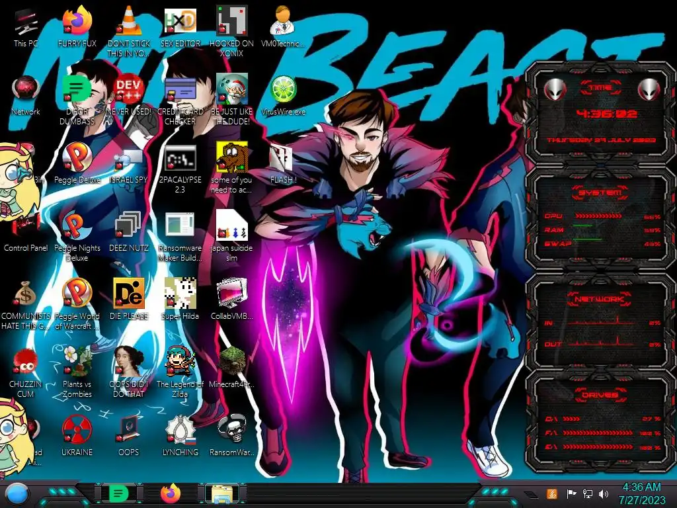Open the japan suicide sim icon

231,236
